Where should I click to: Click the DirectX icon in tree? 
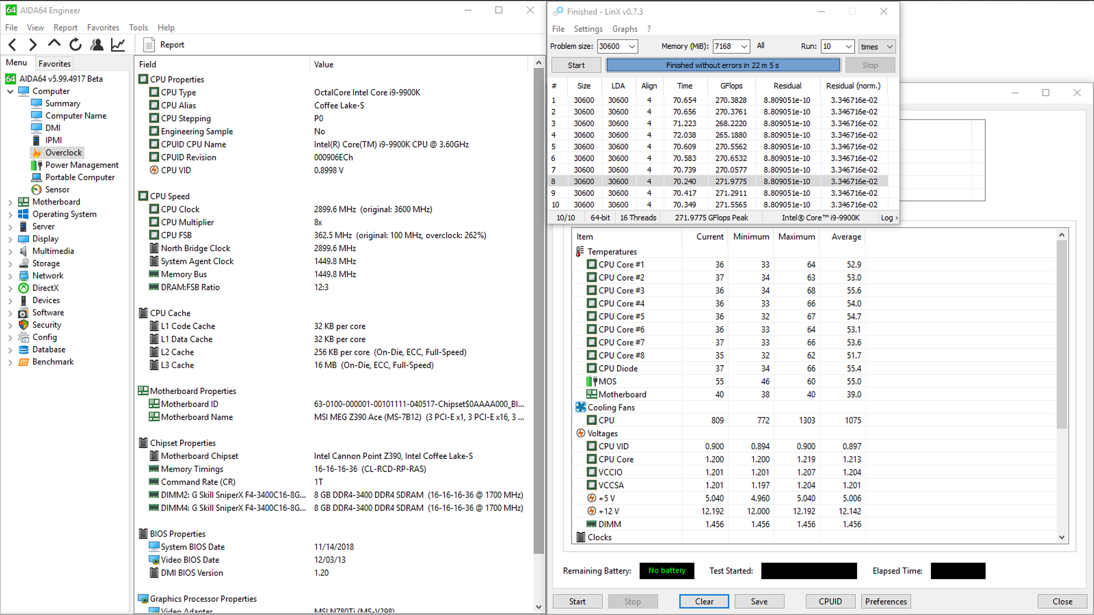click(x=23, y=288)
